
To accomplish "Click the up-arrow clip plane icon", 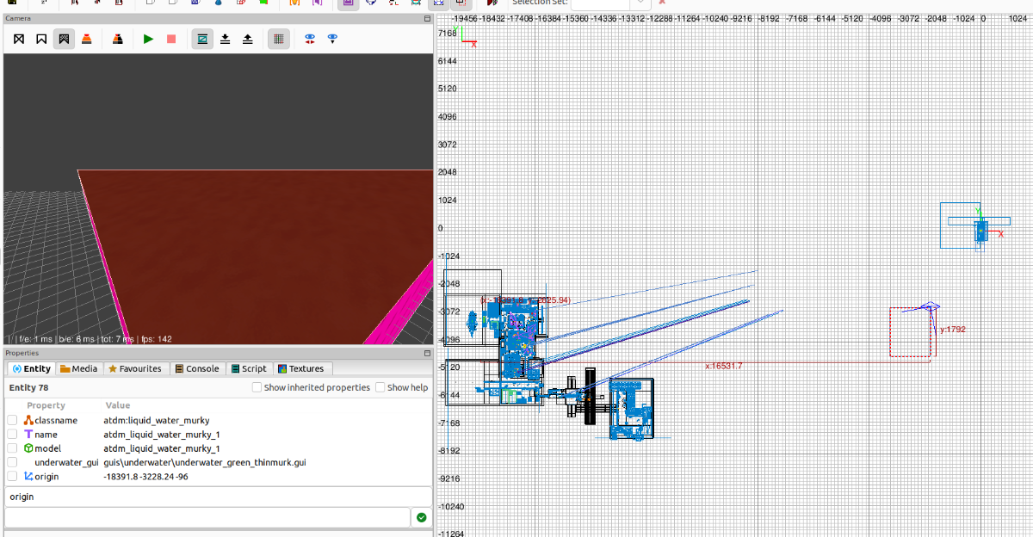I will pos(248,39).
